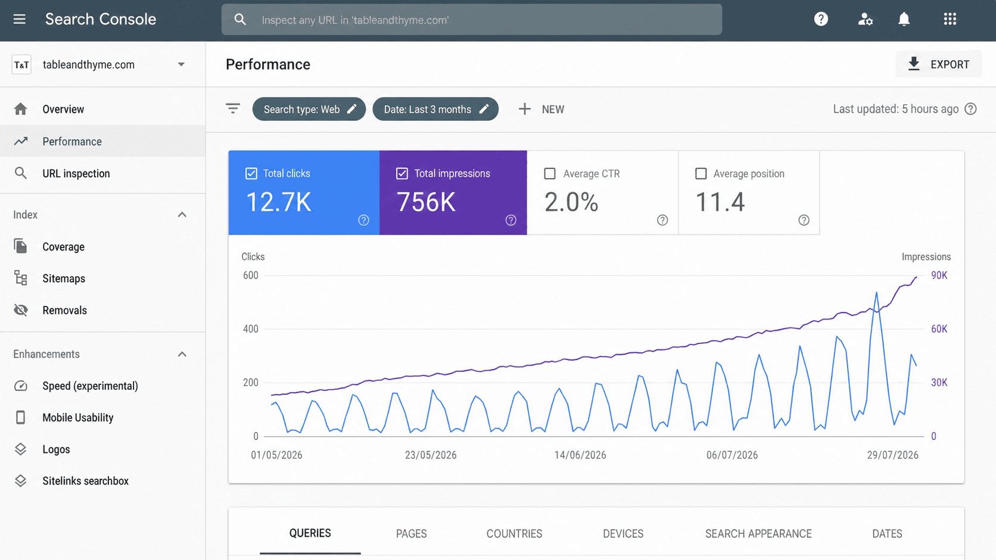Open the Removals page
This screenshot has height=560, width=996.
102,310
